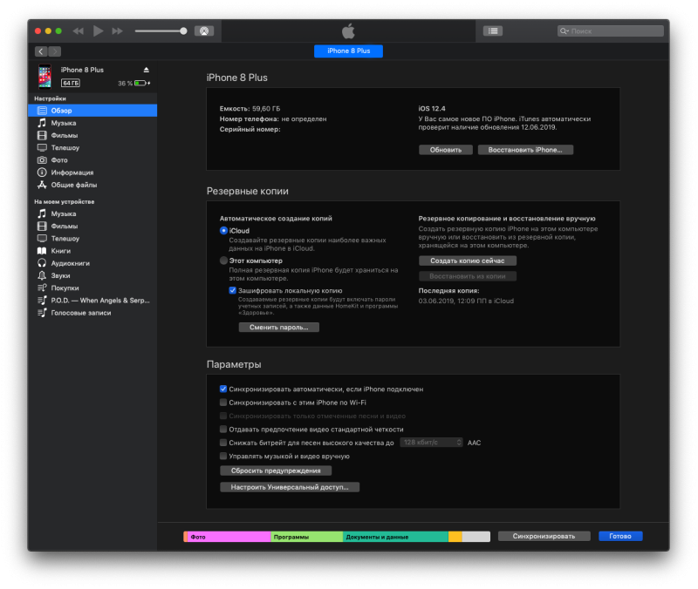Open the list view (Up Next) icon
This screenshot has width=698, height=589.
tap(493, 31)
